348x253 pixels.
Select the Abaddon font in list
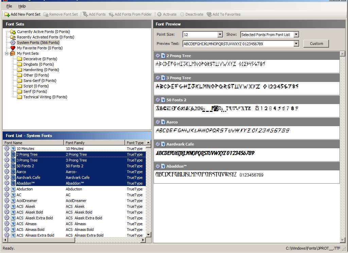click(x=74, y=183)
